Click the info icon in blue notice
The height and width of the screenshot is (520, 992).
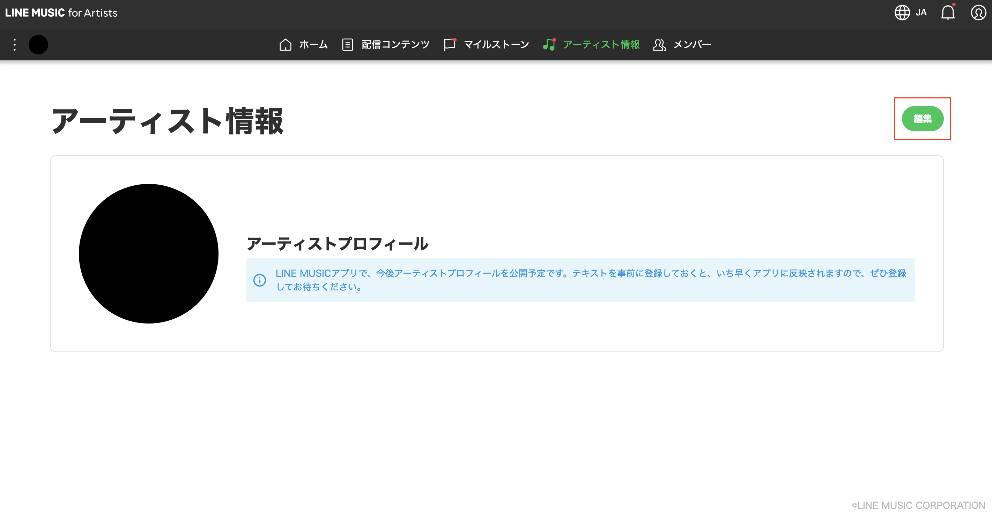pos(260,280)
